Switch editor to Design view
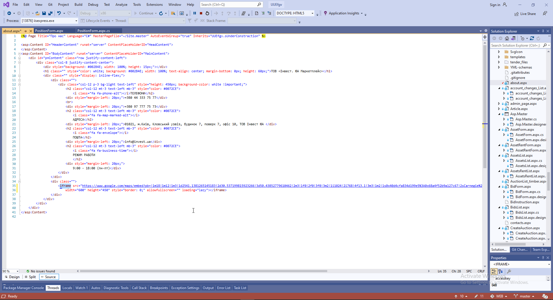This screenshot has width=553, height=300. (x=12, y=277)
